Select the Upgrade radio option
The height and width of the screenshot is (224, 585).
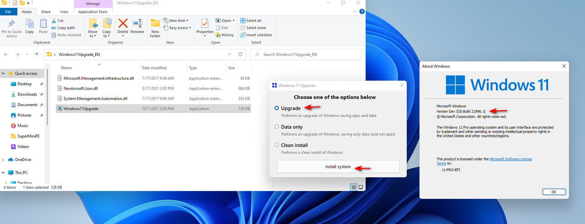(x=277, y=108)
